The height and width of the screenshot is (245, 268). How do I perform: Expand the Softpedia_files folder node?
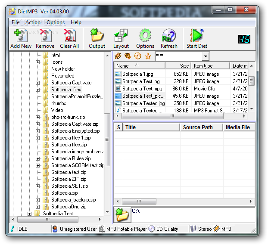[x=37, y=90]
